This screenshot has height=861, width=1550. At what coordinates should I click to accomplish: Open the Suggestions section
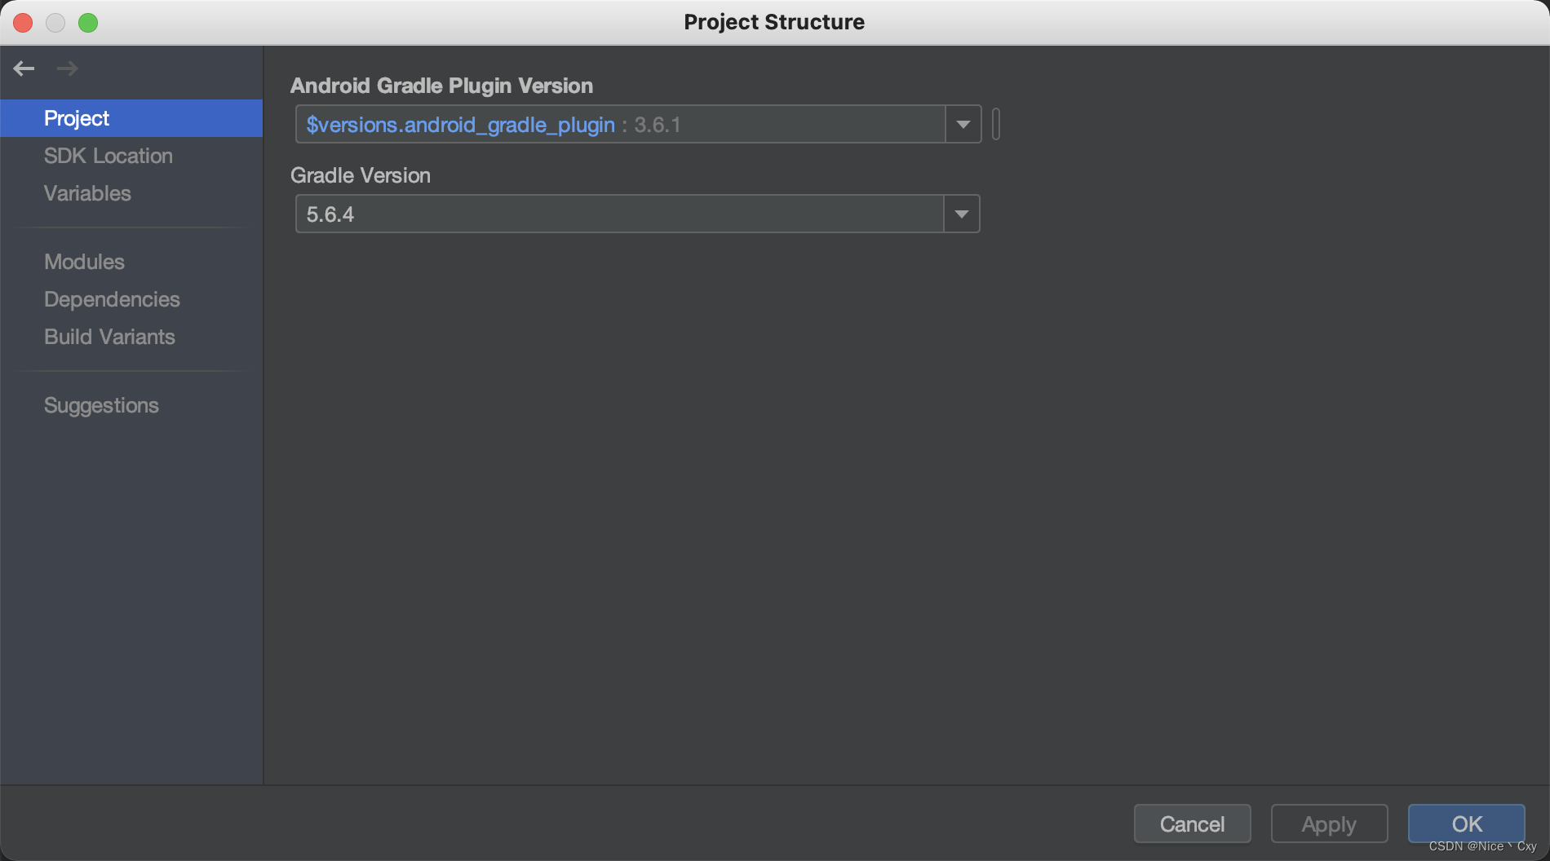[x=101, y=405]
